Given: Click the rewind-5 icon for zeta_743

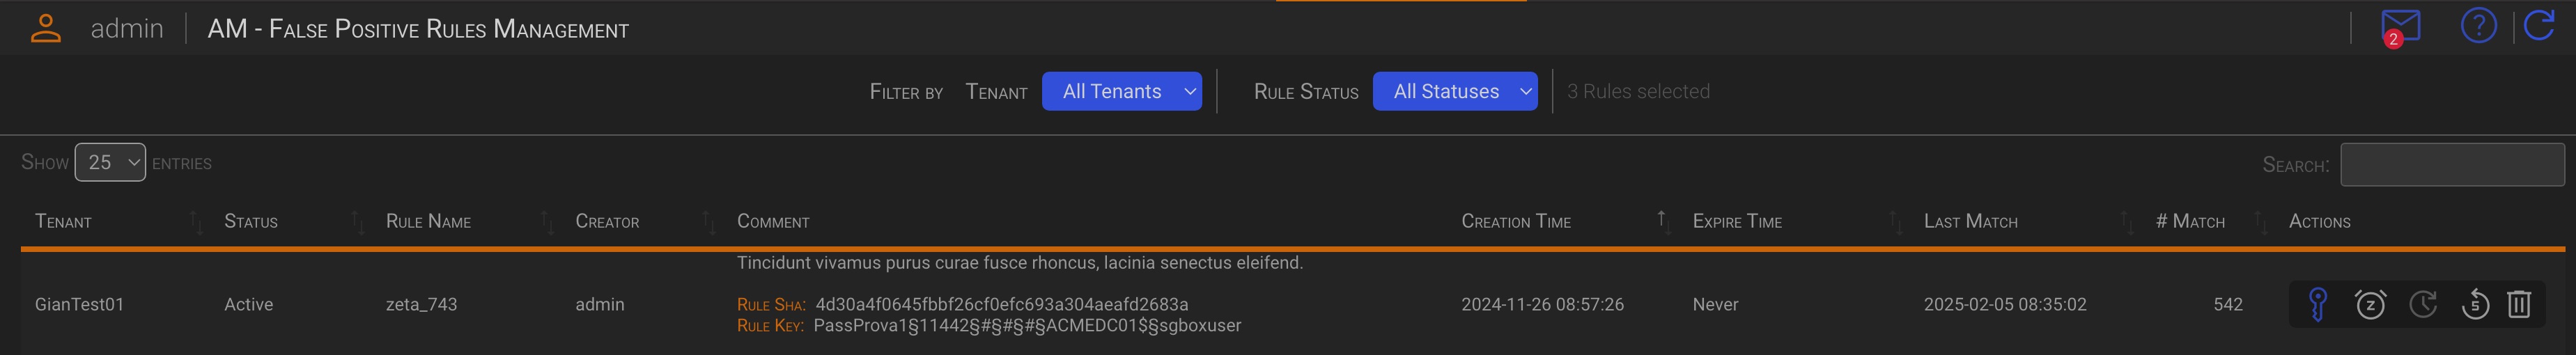Looking at the screenshot, I should [x=2474, y=304].
